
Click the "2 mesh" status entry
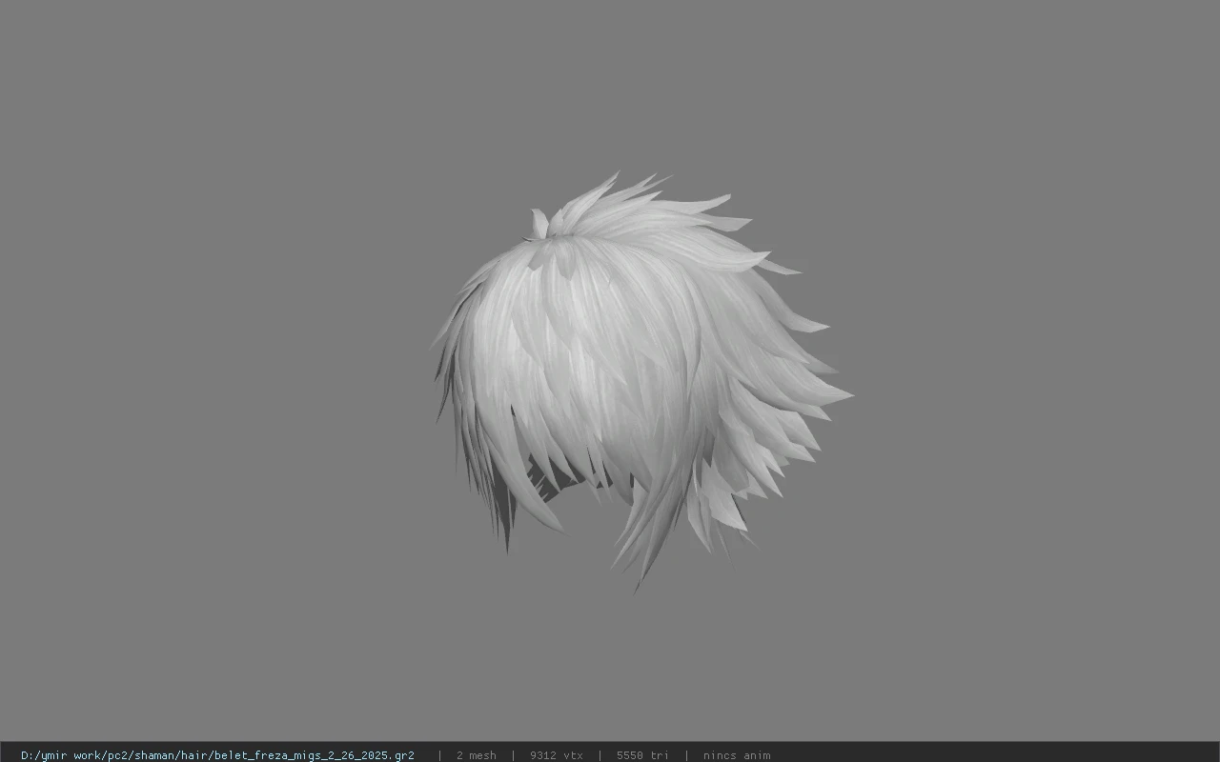point(476,755)
